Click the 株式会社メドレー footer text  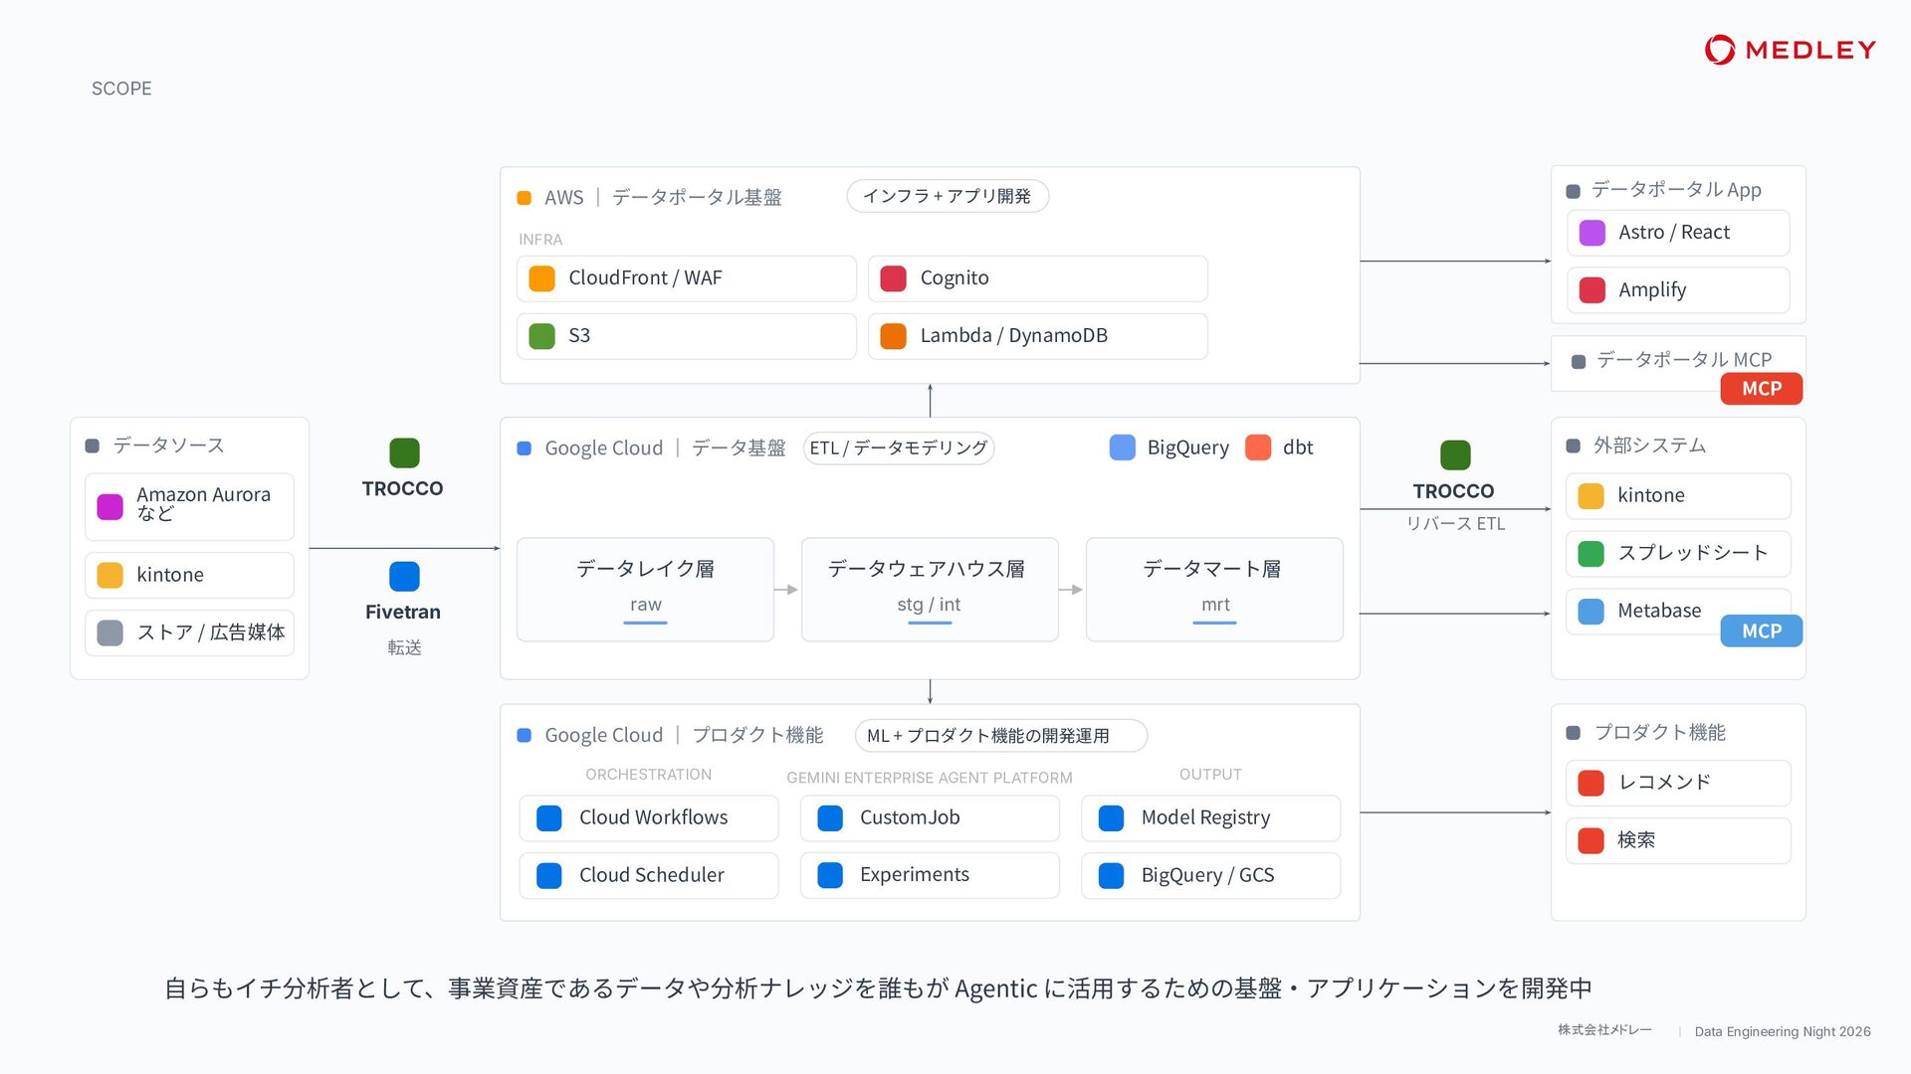[1604, 1030]
